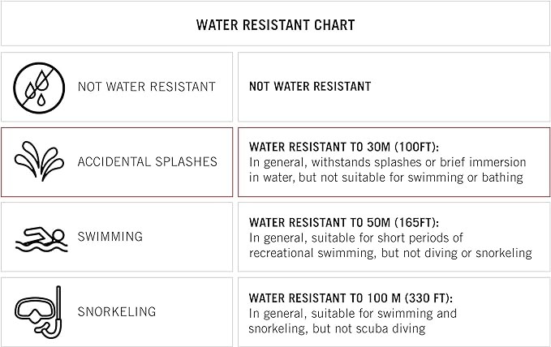Image resolution: width=551 pixels, height=347 pixels.
Task: Select the Accidental Splashes label
Action: (x=147, y=161)
